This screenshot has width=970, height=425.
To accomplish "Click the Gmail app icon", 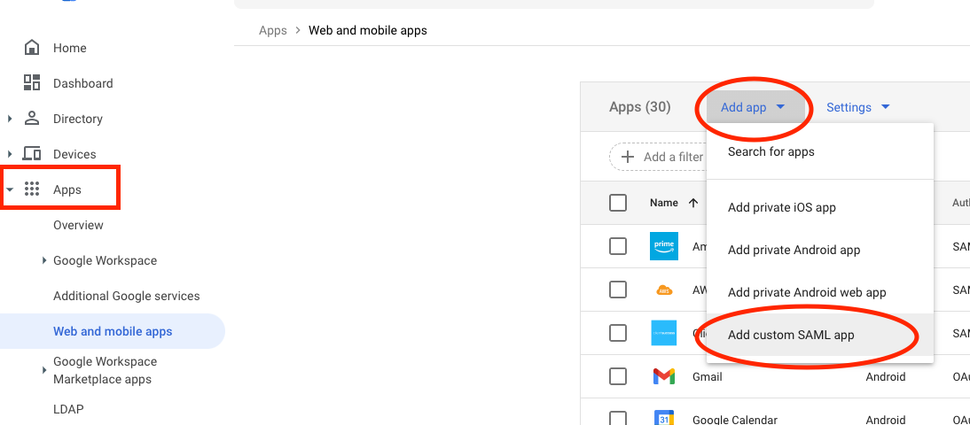I will coord(664,376).
